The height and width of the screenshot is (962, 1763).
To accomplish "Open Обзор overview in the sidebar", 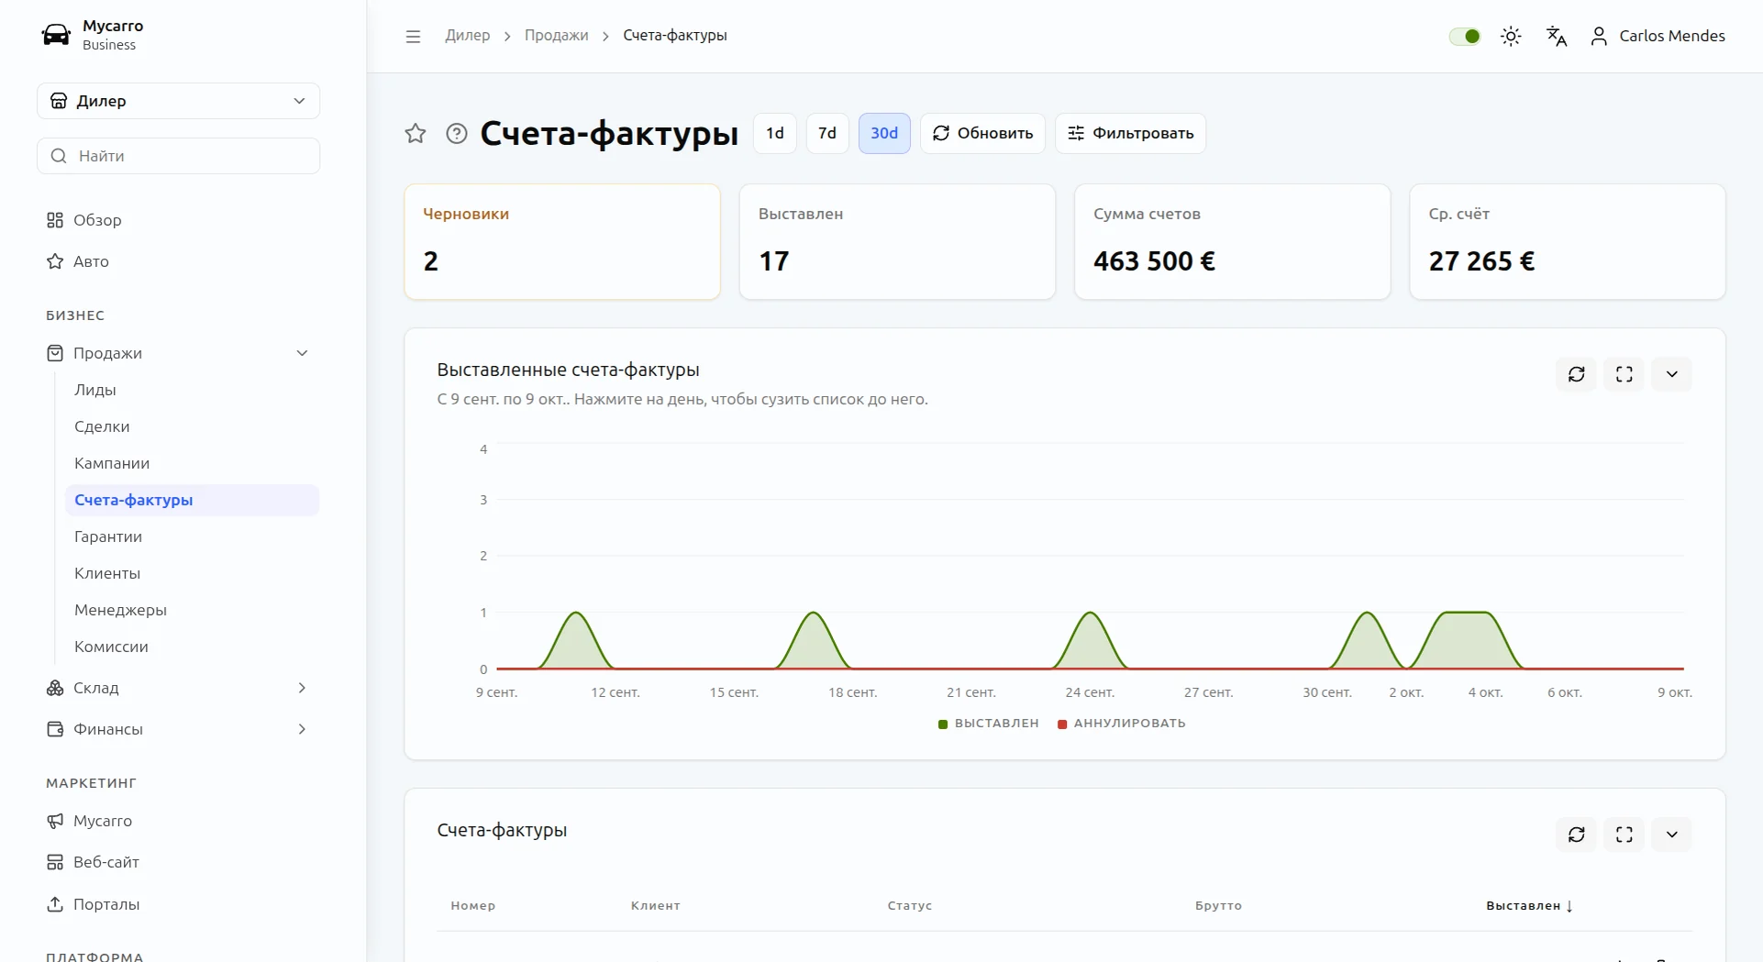I will [x=179, y=220].
